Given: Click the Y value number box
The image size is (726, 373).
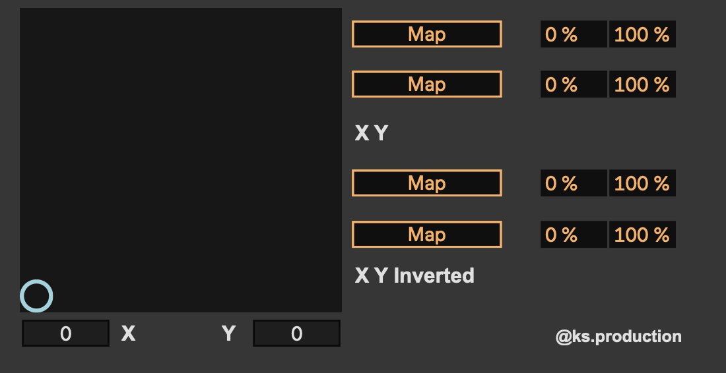Looking at the screenshot, I should click(296, 333).
